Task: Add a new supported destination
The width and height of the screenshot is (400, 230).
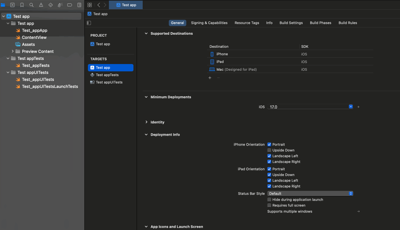Action: (x=210, y=78)
